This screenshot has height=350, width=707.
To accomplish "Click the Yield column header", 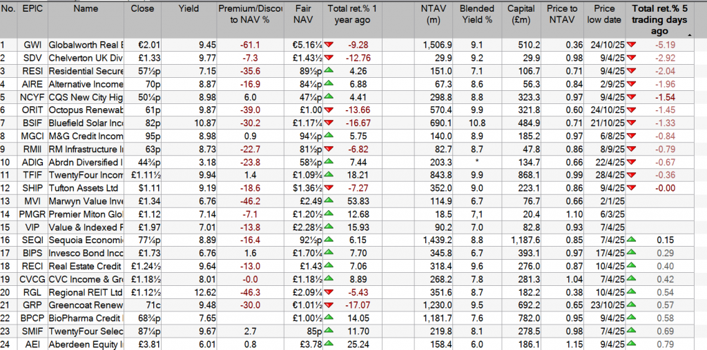I will pos(188,9).
